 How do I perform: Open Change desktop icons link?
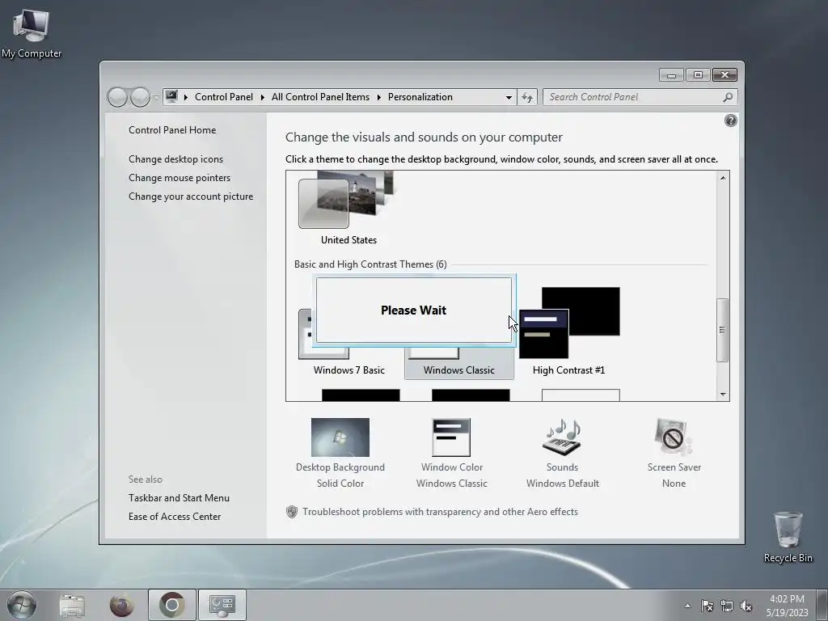coord(175,159)
